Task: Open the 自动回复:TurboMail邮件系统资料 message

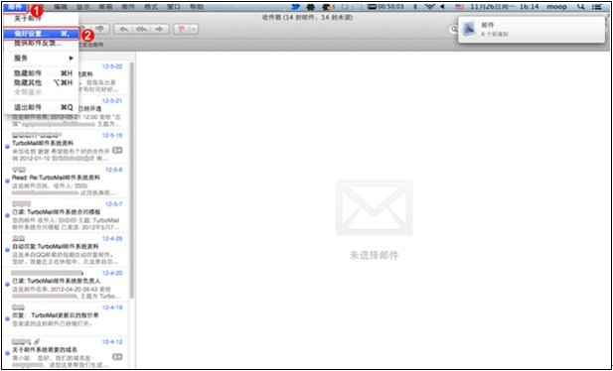Action: [67, 250]
